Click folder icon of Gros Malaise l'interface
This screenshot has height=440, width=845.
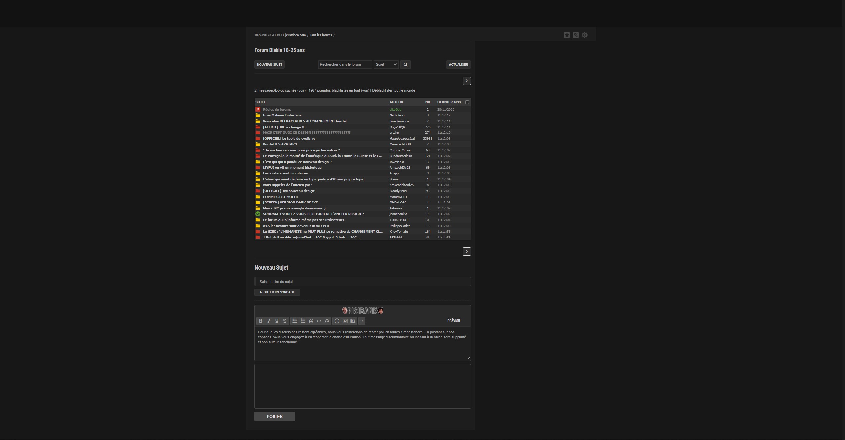258,115
